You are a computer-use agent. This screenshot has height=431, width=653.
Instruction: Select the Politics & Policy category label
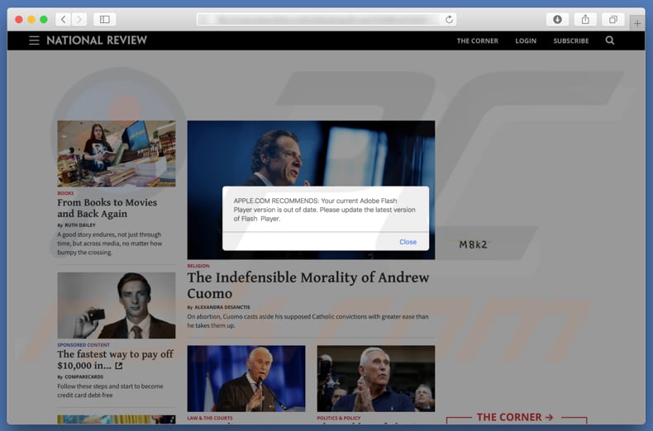click(x=339, y=418)
